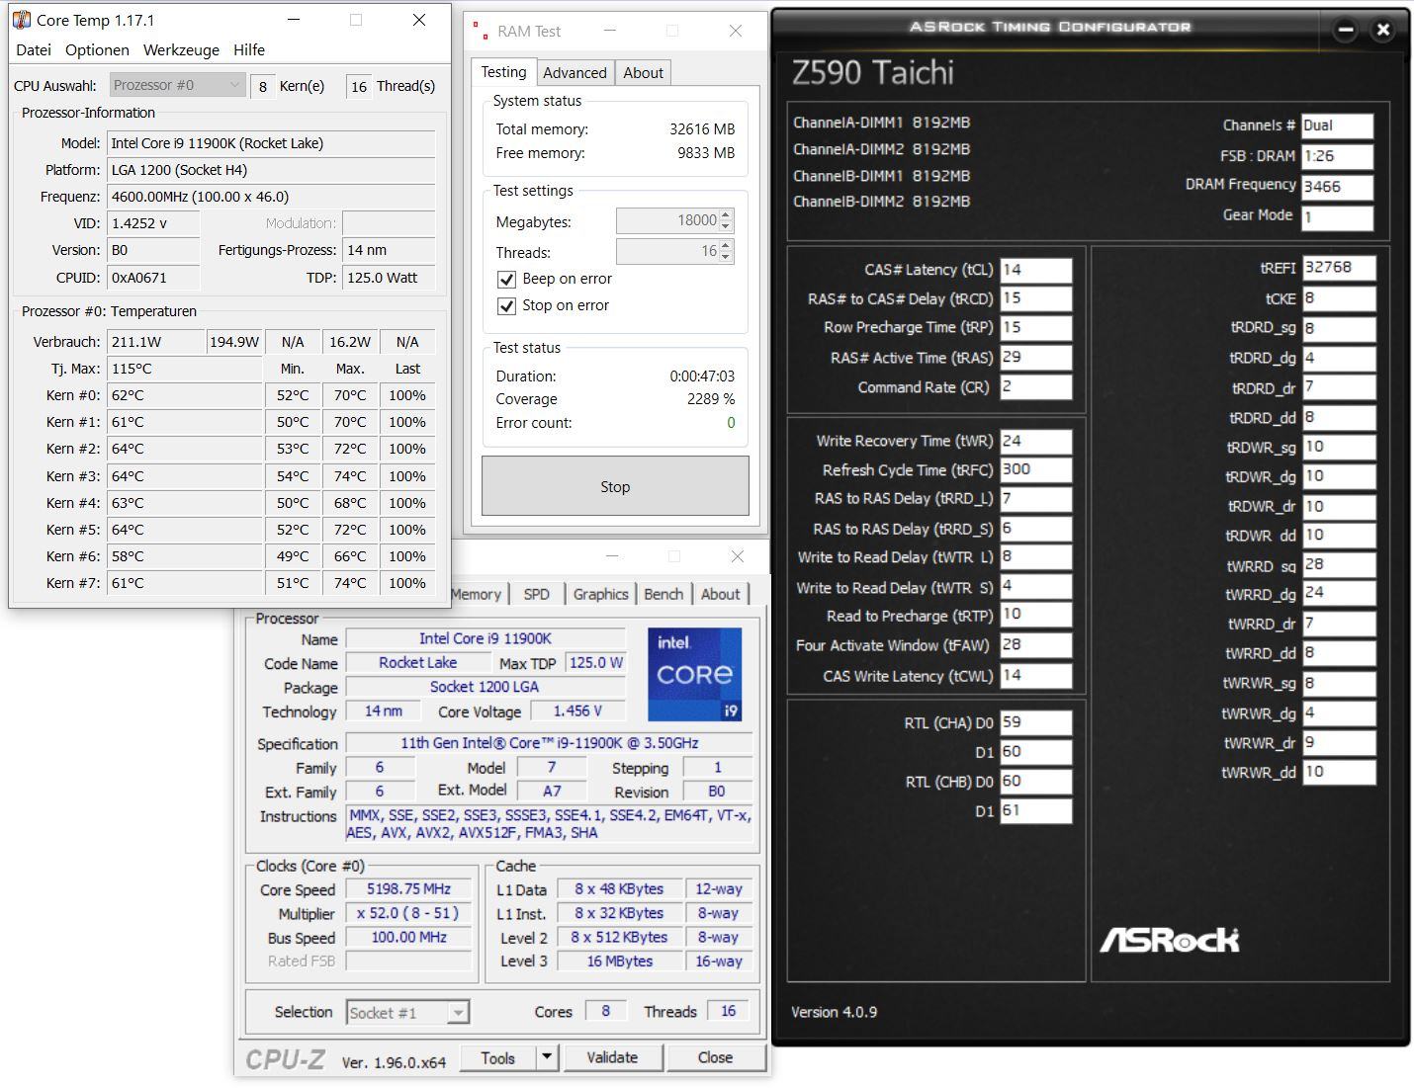1414x1088 pixels.
Task: Open the Werkzeuge menu in Core Temp
Action: pyautogui.click(x=181, y=49)
